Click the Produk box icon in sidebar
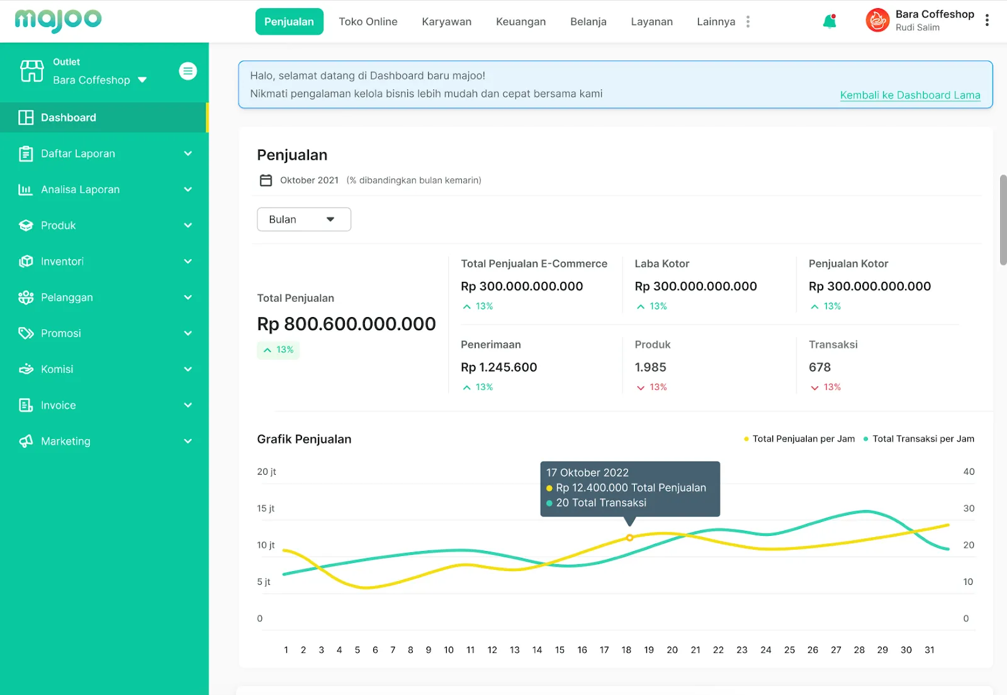Viewport: 1007px width, 695px height. click(26, 226)
